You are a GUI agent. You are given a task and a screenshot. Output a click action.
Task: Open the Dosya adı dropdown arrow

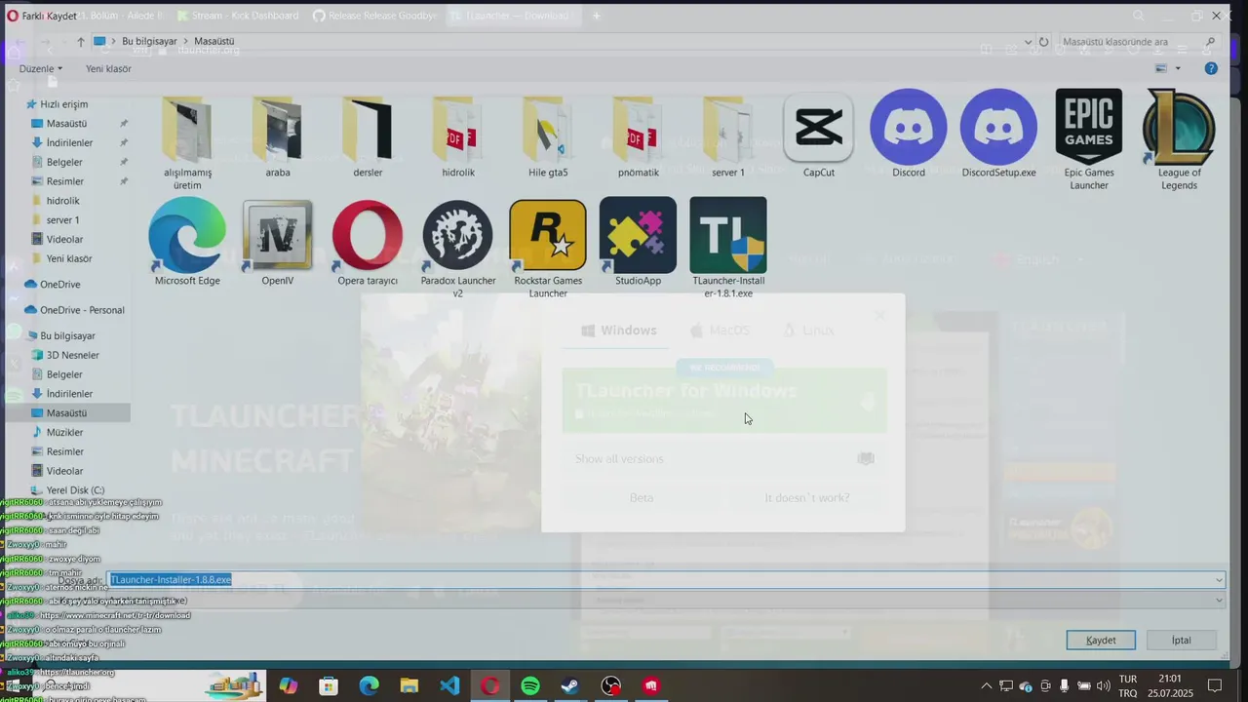[1219, 580]
